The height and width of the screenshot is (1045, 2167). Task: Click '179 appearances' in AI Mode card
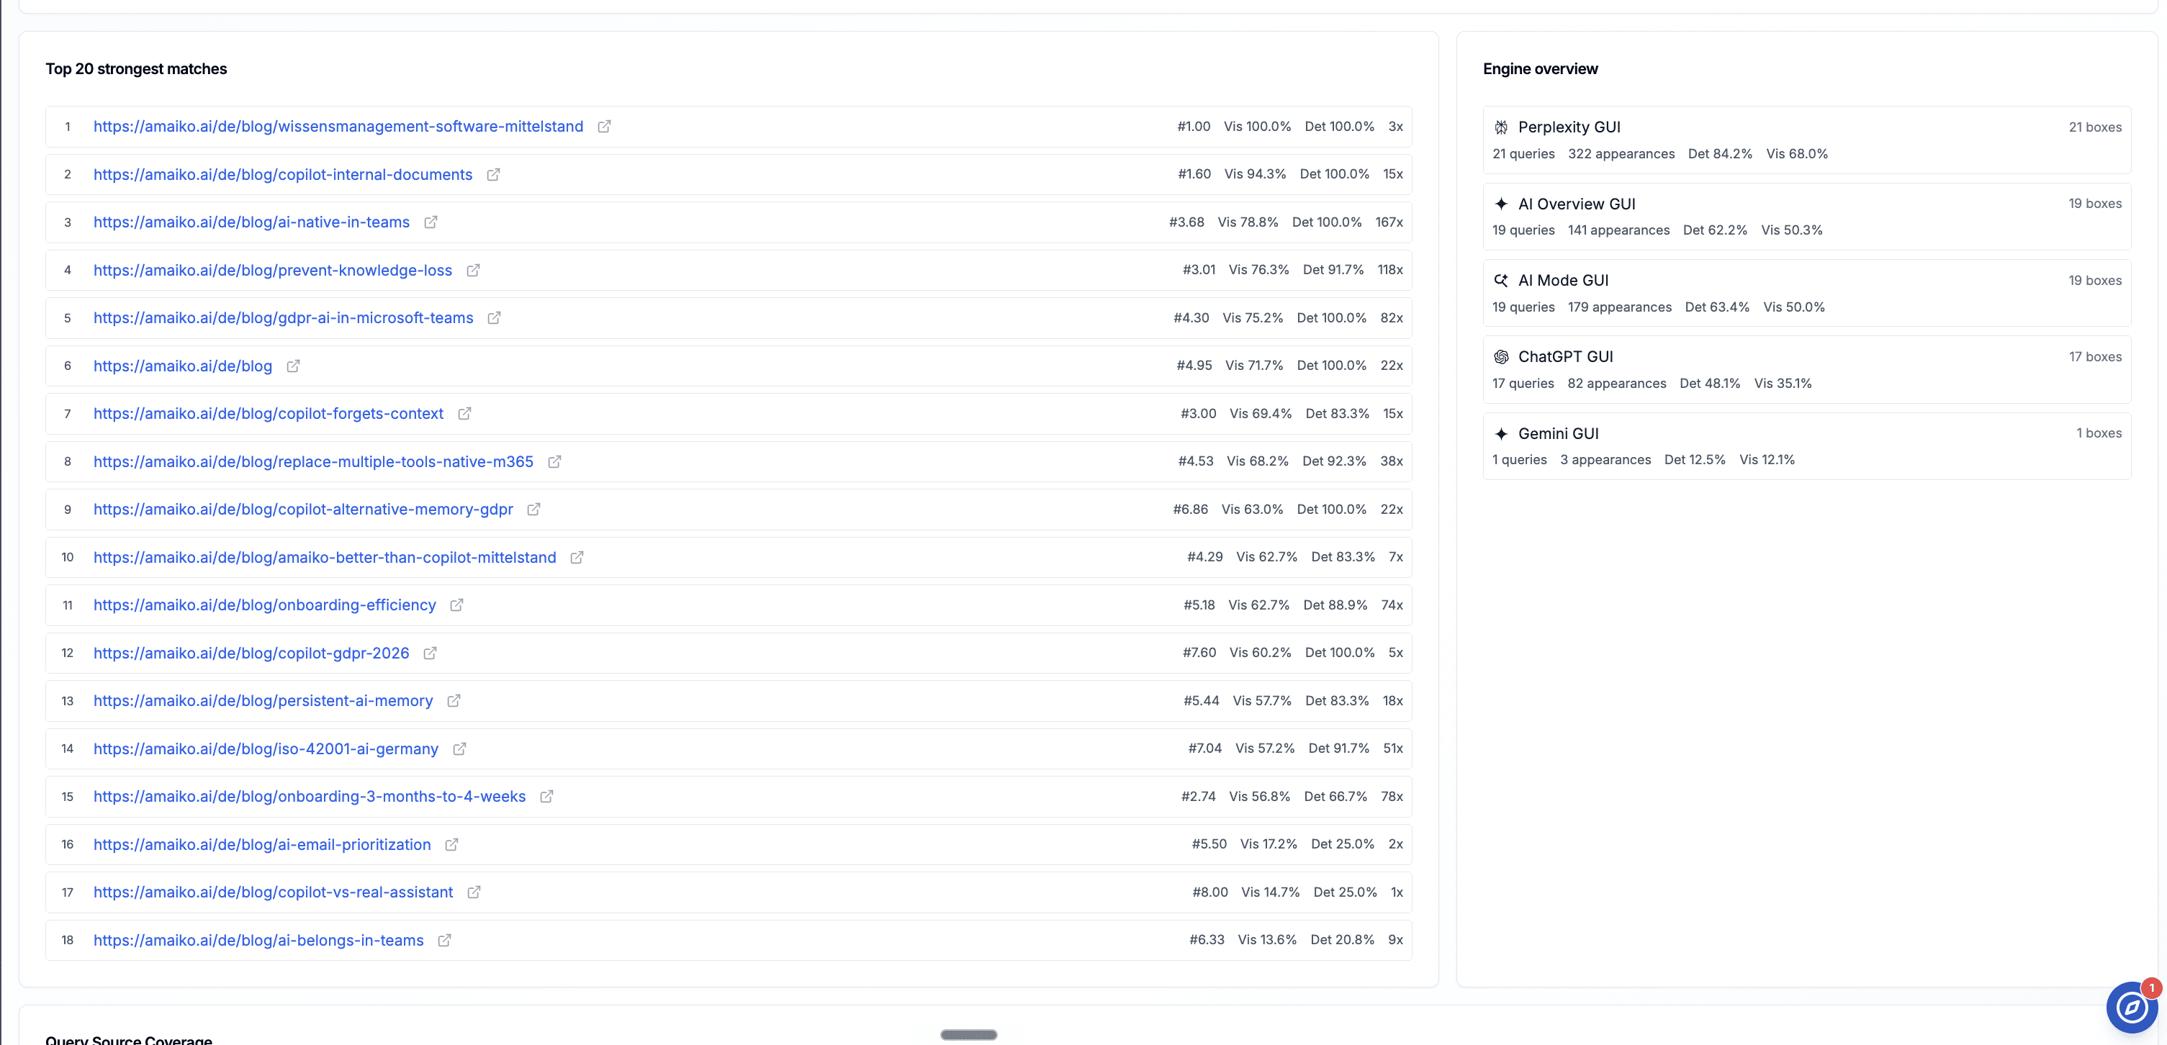tap(1619, 307)
